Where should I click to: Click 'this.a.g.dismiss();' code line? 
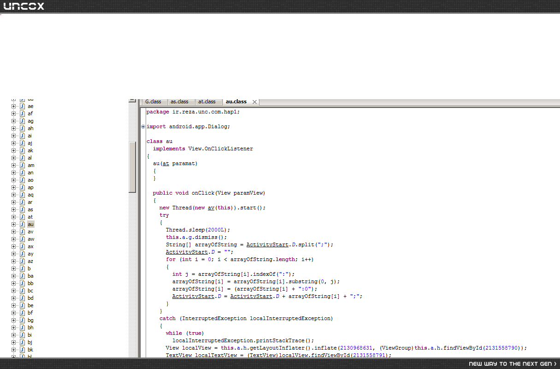196,237
